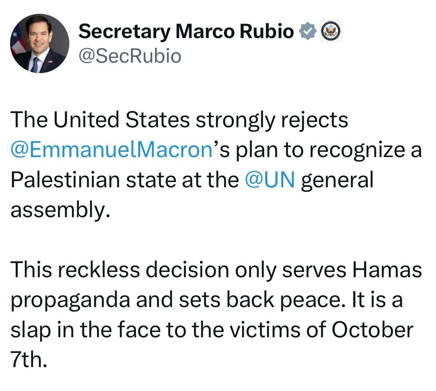Open the @EmmanuelMacron mention
The height and width of the screenshot is (391, 436).
[x=112, y=150]
